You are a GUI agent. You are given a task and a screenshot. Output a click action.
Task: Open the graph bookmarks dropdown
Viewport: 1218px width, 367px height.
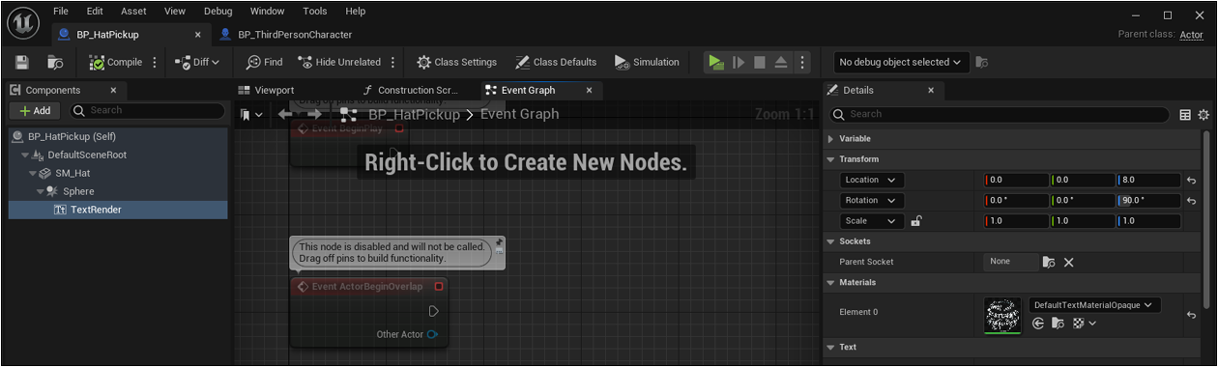coord(251,115)
